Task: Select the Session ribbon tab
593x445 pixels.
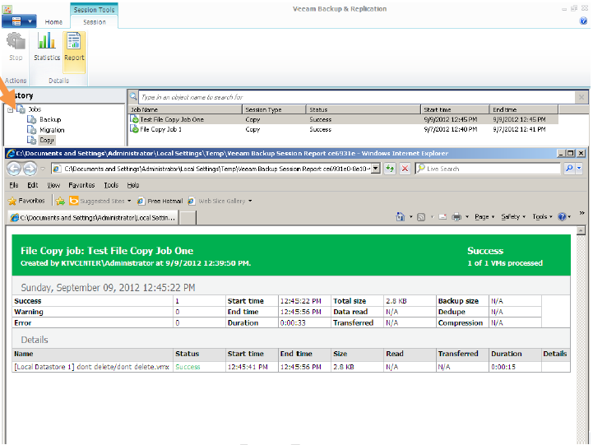Action: click(95, 22)
